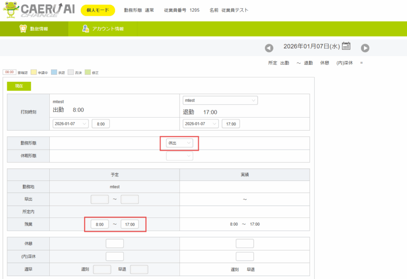
Task: Click the clock icon in 勤怠情報 tab
Action: point(23,28)
